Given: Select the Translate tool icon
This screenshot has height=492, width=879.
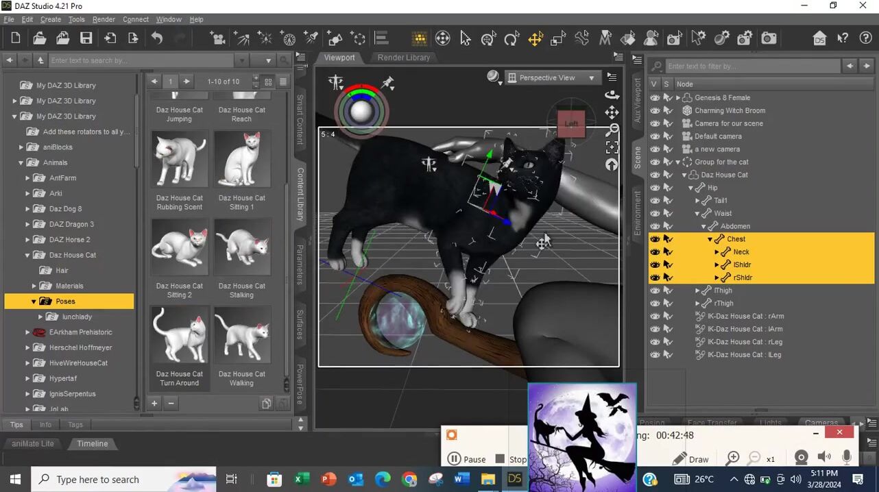Looking at the screenshot, I should pyautogui.click(x=535, y=38).
